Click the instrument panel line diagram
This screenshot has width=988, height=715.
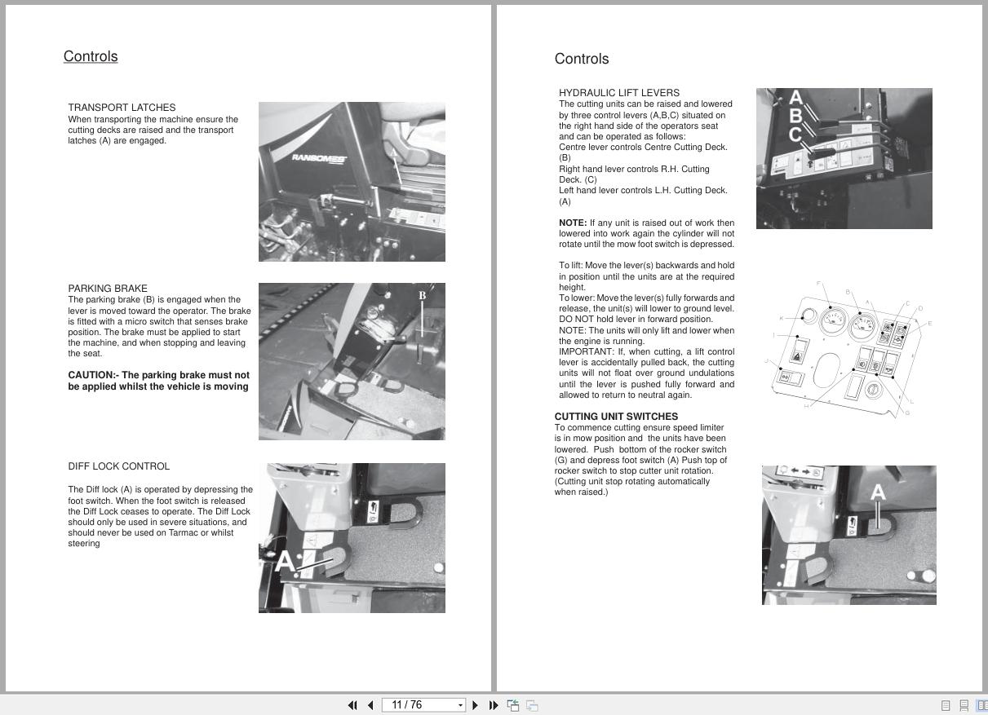click(x=848, y=349)
